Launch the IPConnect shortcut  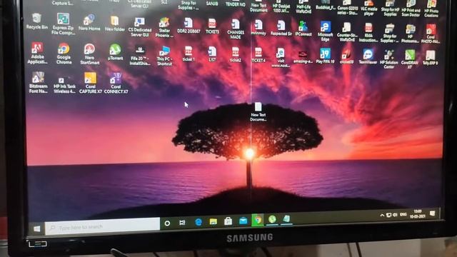303,29
